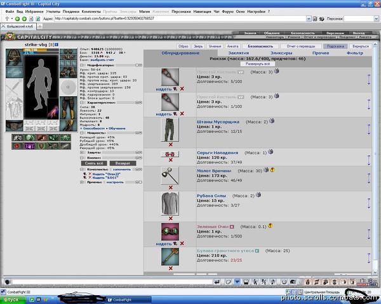The image size is (381, 304).
Task: Open the Персонаж dropdown in toolbar
Action: coord(376,18)
